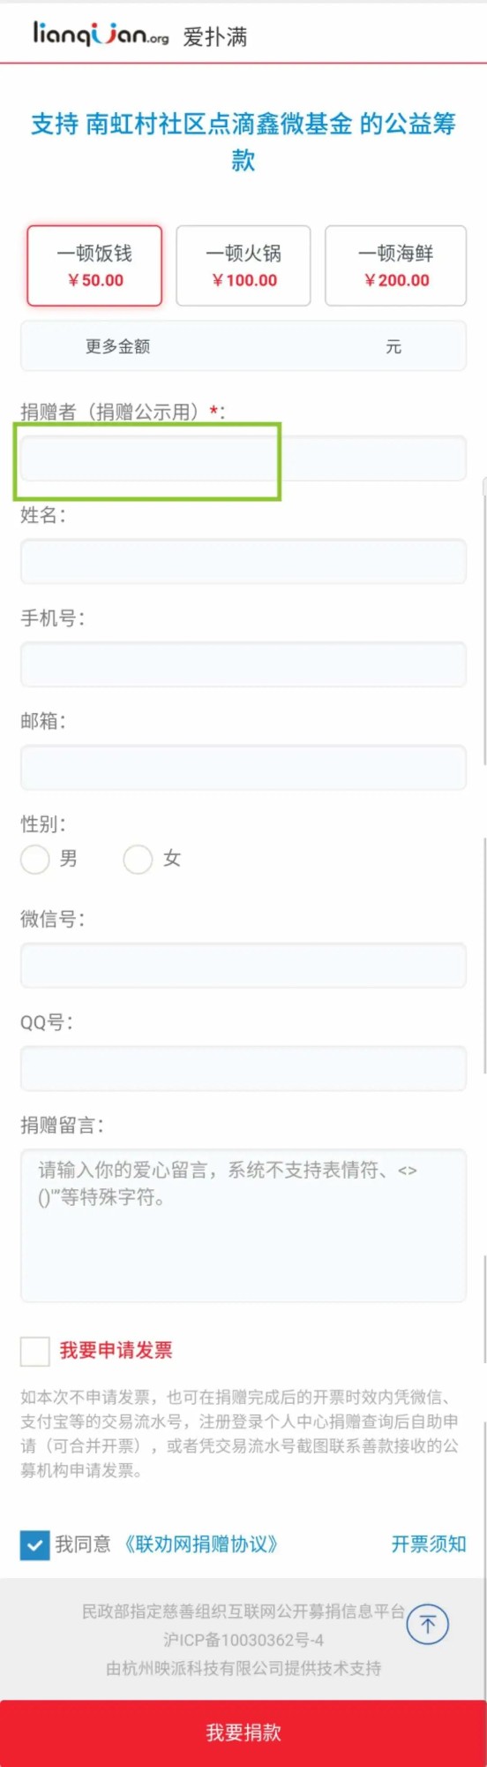Screen dimensions: 487x1767
Task: Click the 捐赠留言 message textarea
Action: [243, 1225]
